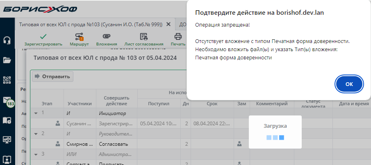This screenshot has height=165, width=371.
Task: Select the Сусанин participant row
Action: point(80,123)
